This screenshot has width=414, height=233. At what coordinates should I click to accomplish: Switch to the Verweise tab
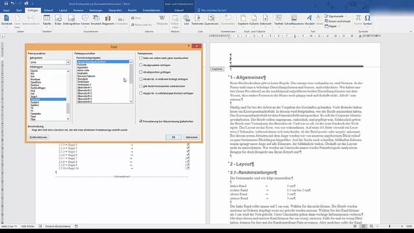pos(78,10)
